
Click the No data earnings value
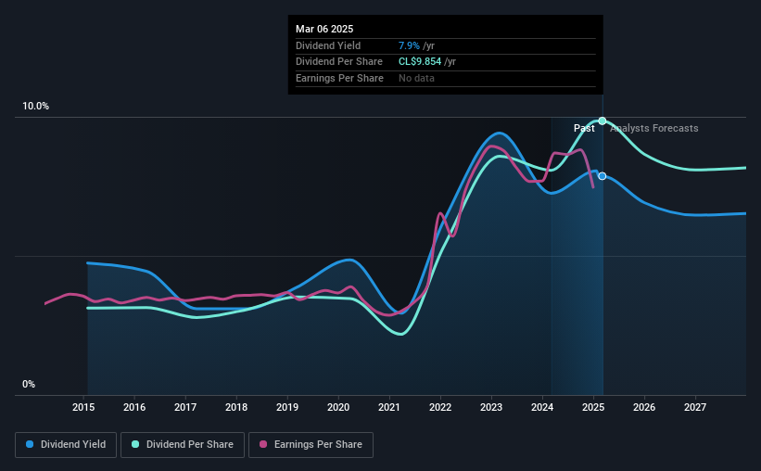click(416, 78)
